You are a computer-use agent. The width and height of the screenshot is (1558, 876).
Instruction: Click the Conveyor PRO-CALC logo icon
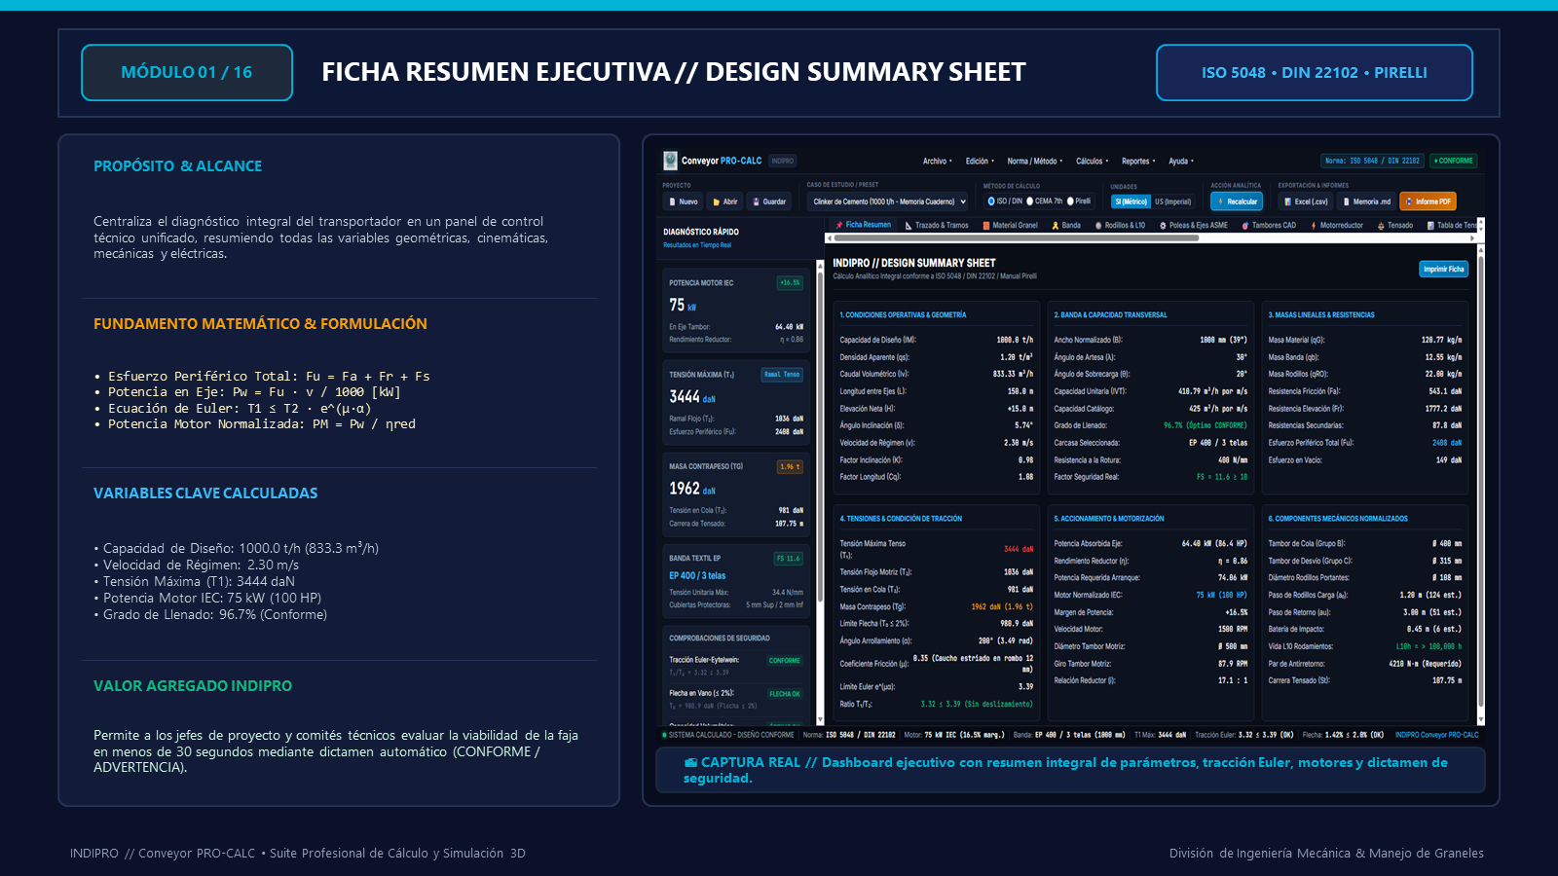click(x=670, y=161)
